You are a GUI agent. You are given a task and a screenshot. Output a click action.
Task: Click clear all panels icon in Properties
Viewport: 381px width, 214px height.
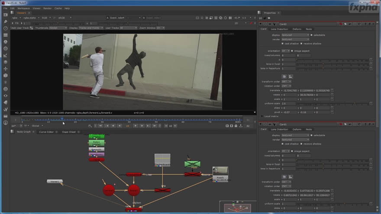pyautogui.click(x=269, y=18)
